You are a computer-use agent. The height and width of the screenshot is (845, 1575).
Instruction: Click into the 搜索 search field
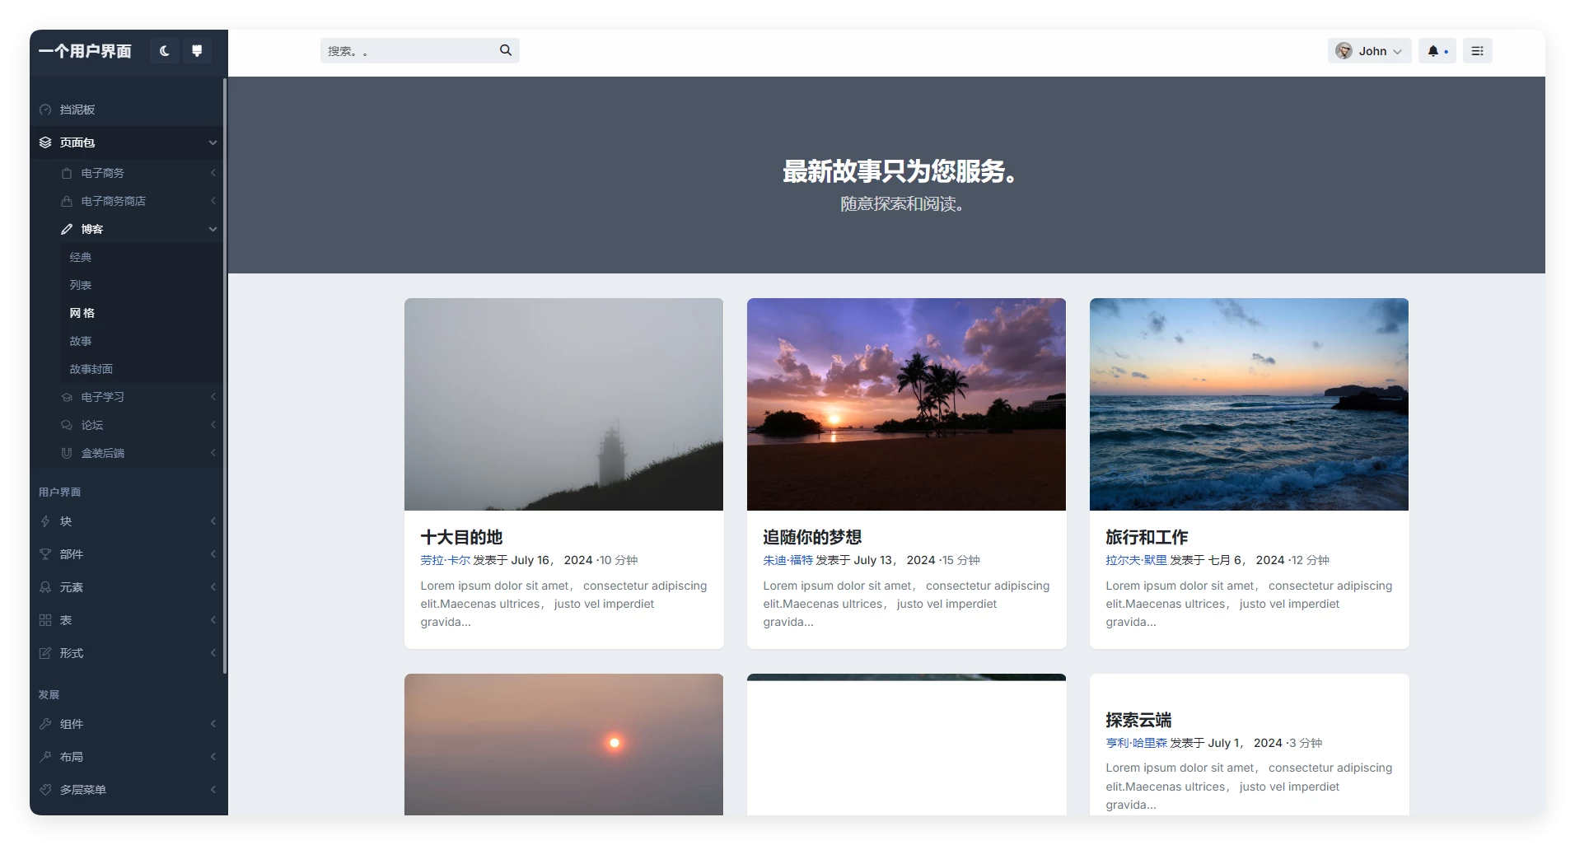pos(408,51)
